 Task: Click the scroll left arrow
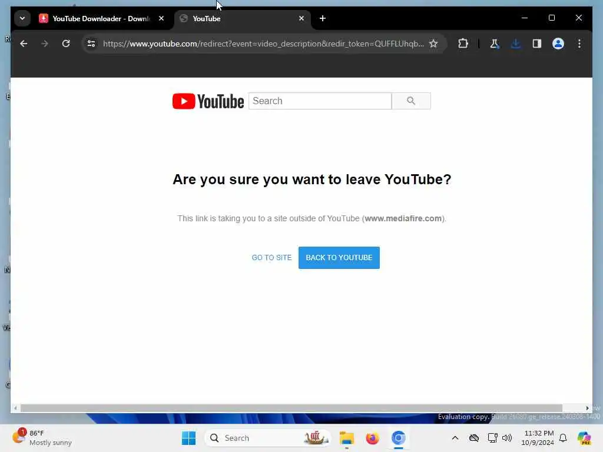15,408
